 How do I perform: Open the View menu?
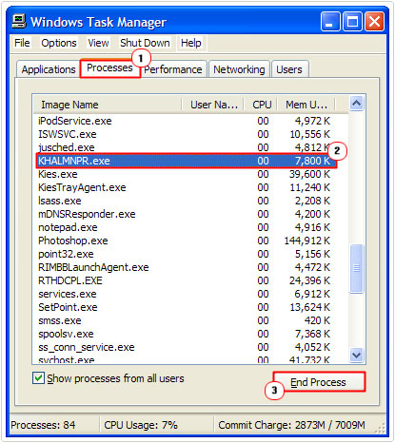click(98, 43)
